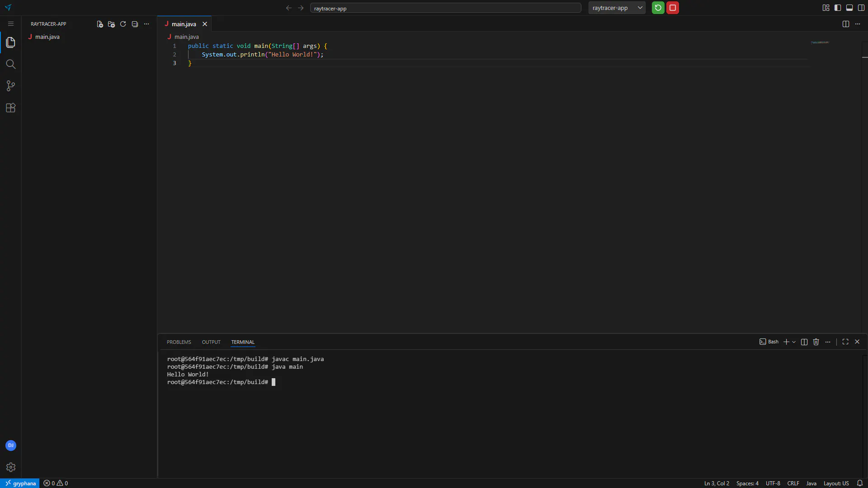Toggle secondary side bar visibility

click(861, 8)
